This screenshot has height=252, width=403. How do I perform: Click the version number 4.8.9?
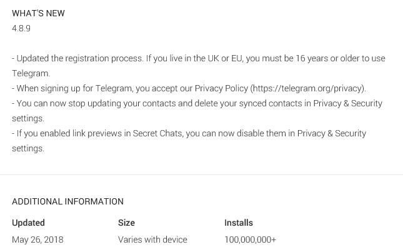(21, 28)
